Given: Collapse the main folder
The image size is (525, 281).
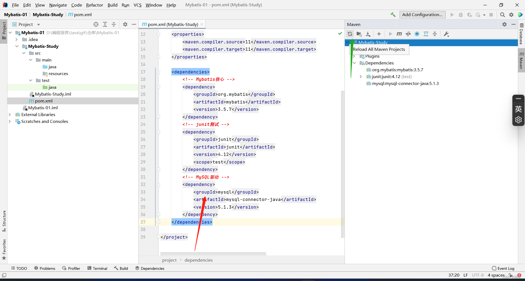Looking at the screenshot, I should pos(31,60).
